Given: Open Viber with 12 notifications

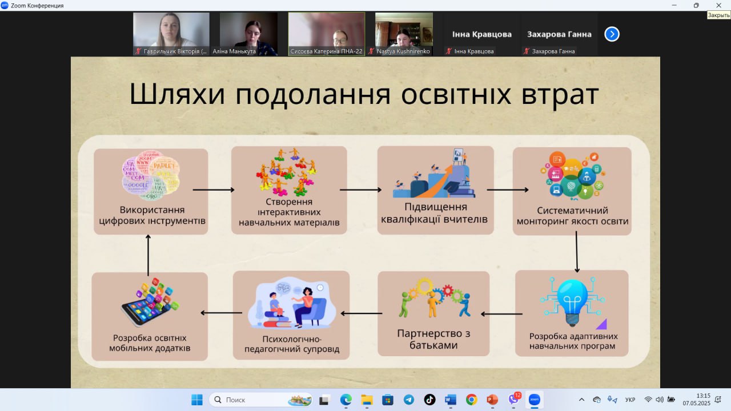Looking at the screenshot, I should point(513,400).
